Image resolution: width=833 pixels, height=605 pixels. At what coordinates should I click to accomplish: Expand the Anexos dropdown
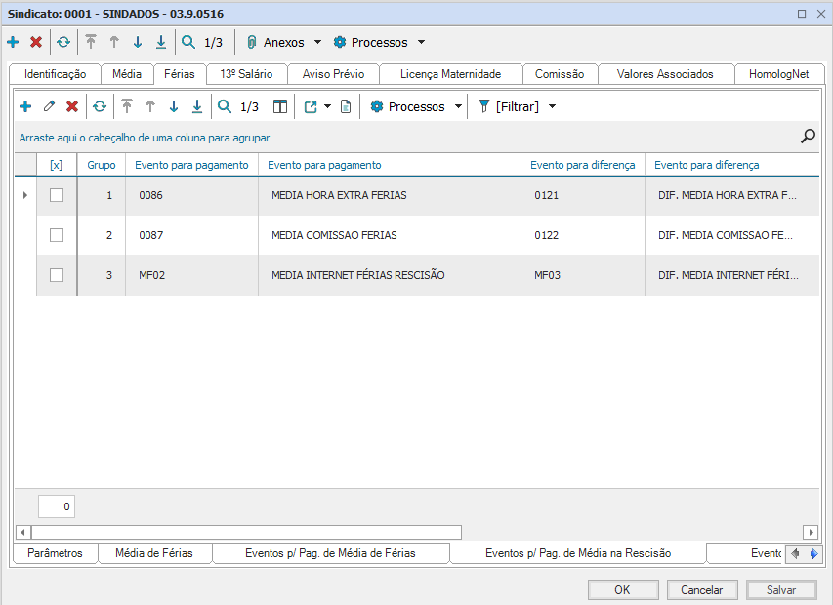click(317, 43)
